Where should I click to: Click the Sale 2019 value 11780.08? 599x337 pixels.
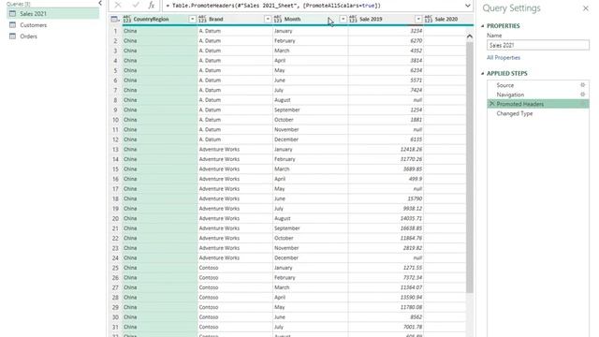tap(386, 307)
